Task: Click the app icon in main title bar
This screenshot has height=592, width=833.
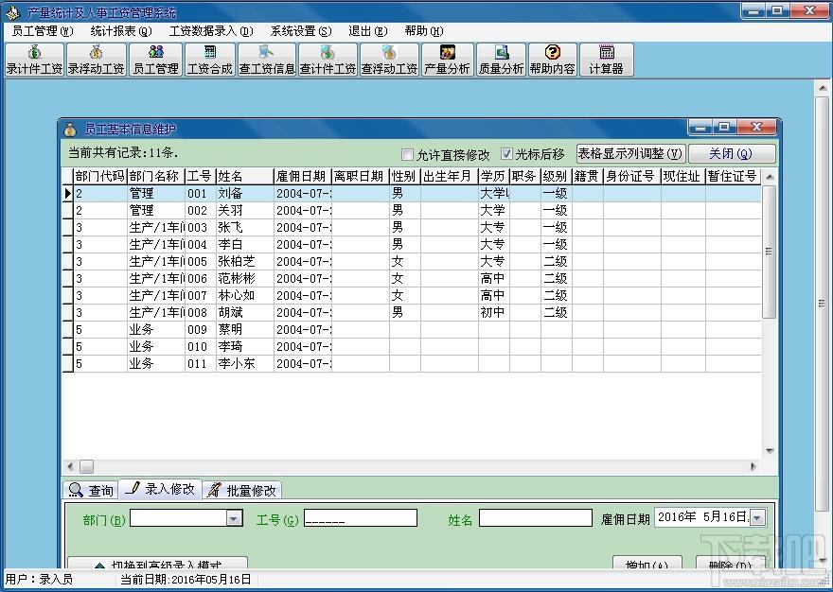Action: click(x=12, y=11)
